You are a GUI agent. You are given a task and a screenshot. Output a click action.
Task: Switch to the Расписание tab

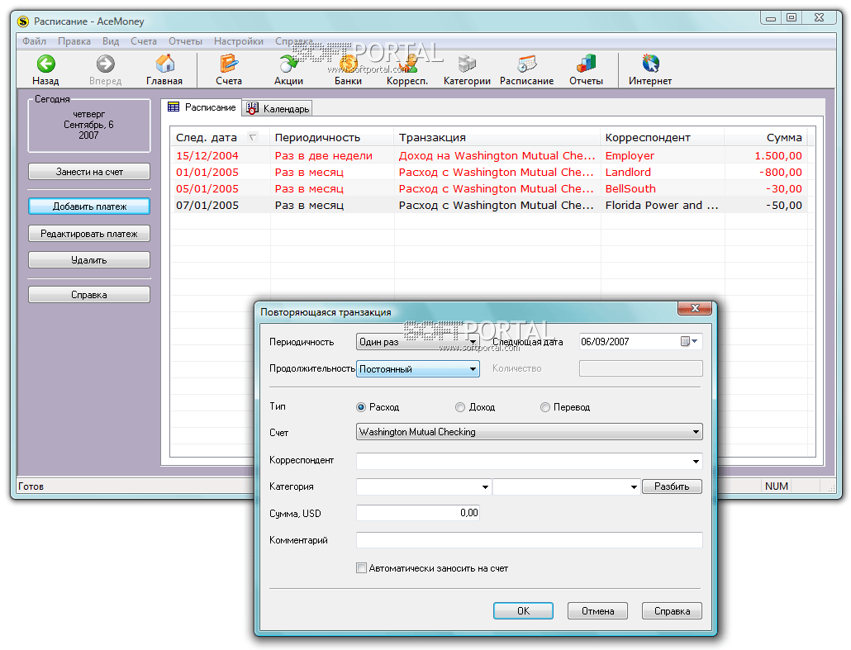coord(202,107)
